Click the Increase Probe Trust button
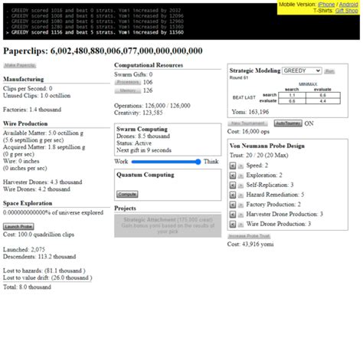 (249, 236)
